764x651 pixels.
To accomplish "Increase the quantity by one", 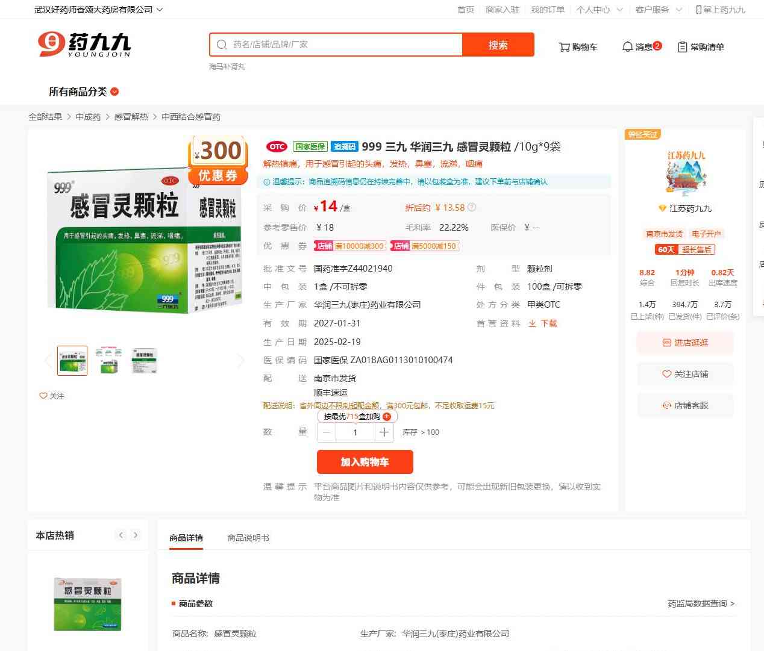I will tap(384, 432).
